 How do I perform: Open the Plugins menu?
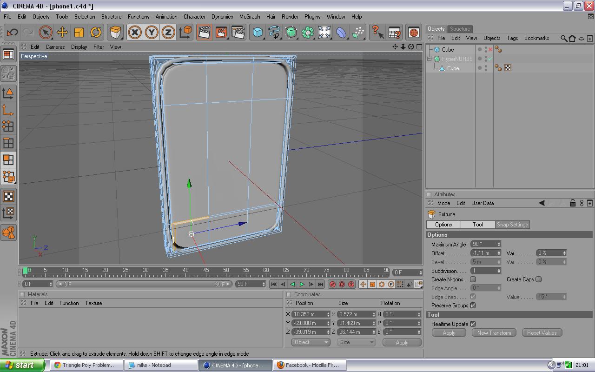[x=312, y=16]
